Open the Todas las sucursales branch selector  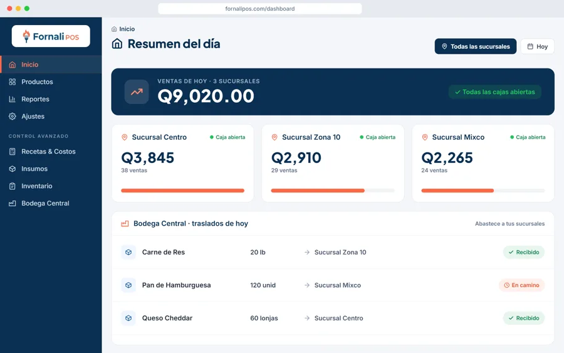pos(476,46)
